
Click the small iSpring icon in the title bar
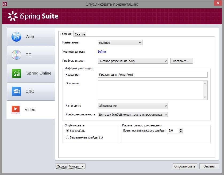(x=5, y=4)
